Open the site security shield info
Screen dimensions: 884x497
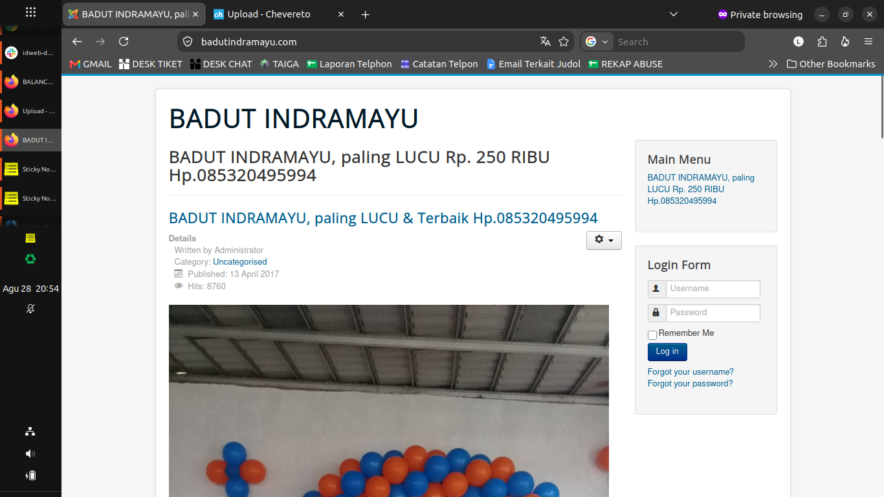(188, 41)
